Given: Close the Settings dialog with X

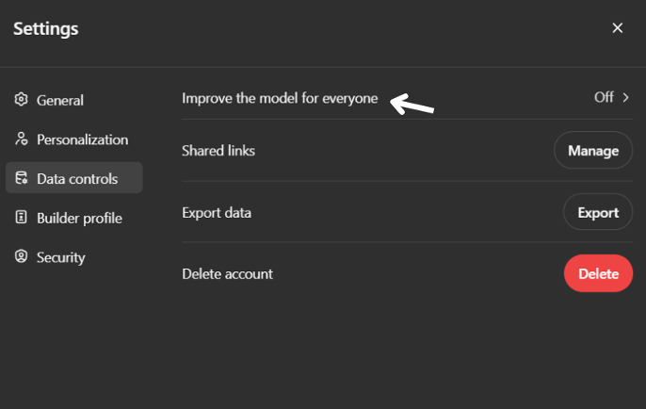Looking at the screenshot, I should [x=618, y=28].
